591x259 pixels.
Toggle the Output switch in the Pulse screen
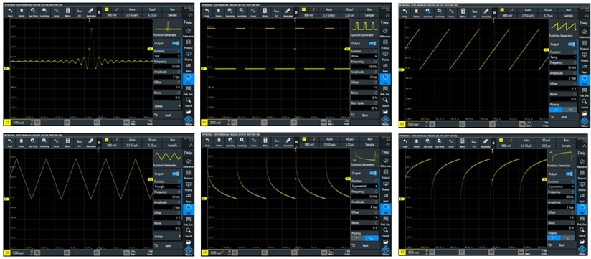coord(372,44)
